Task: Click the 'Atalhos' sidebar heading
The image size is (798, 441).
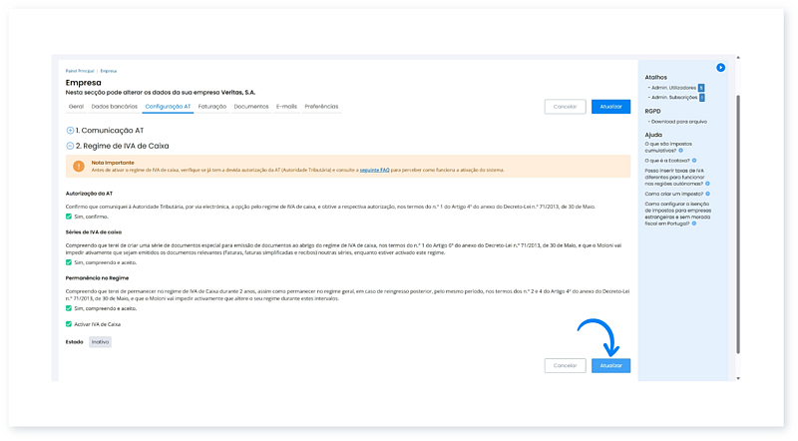Action: (655, 78)
